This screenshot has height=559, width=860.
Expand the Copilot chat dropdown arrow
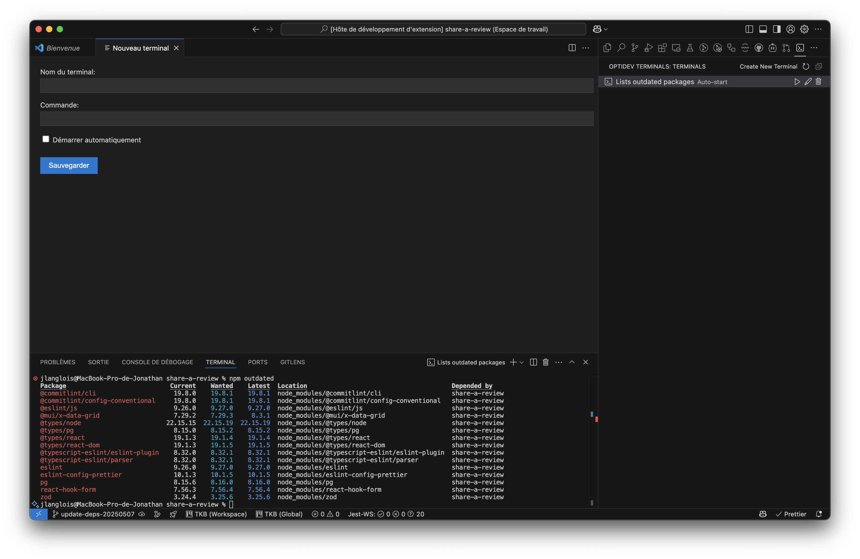[x=606, y=29]
